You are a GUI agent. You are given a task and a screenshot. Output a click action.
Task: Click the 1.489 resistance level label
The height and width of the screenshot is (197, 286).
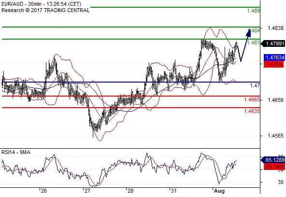click(x=253, y=11)
